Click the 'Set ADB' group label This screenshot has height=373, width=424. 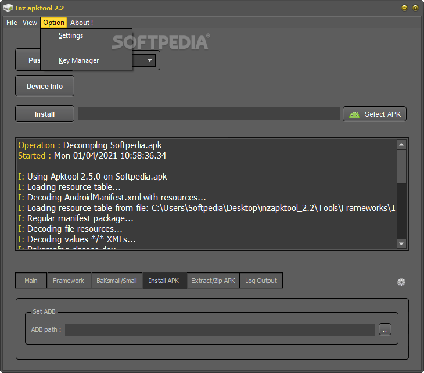[44, 311]
